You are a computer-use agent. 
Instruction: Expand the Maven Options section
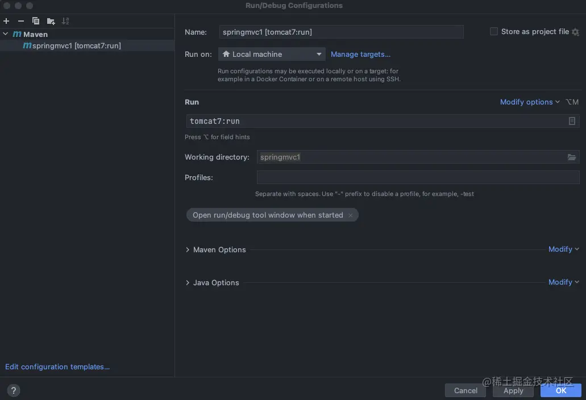[x=188, y=249]
